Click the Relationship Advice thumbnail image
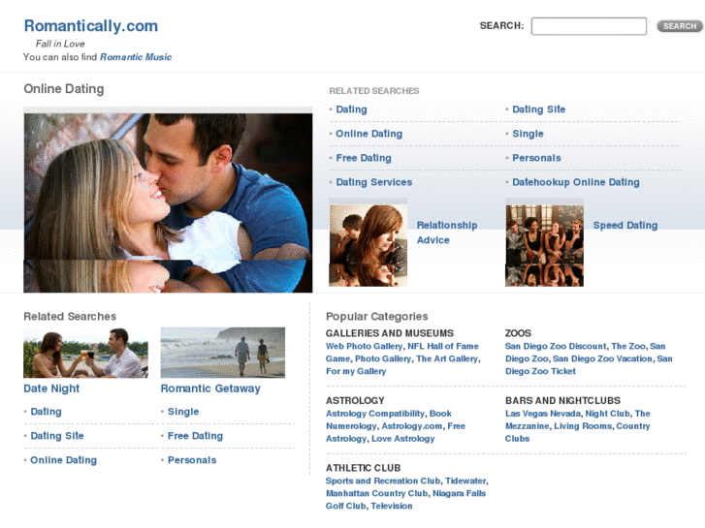 click(x=369, y=245)
